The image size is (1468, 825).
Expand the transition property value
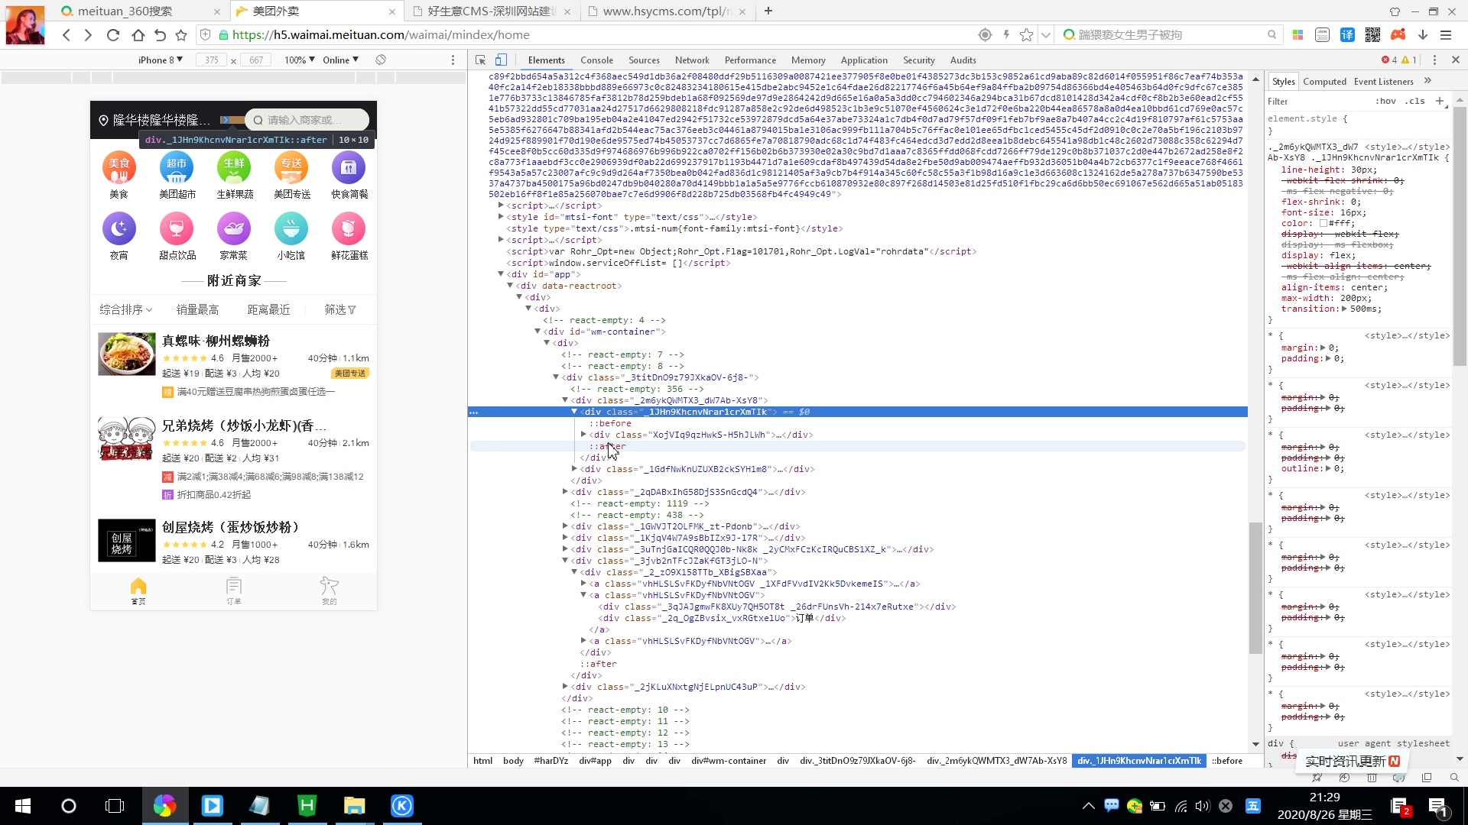(1345, 309)
